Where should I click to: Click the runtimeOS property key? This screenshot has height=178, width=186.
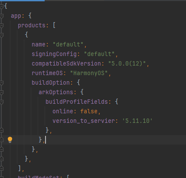click(47, 73)
